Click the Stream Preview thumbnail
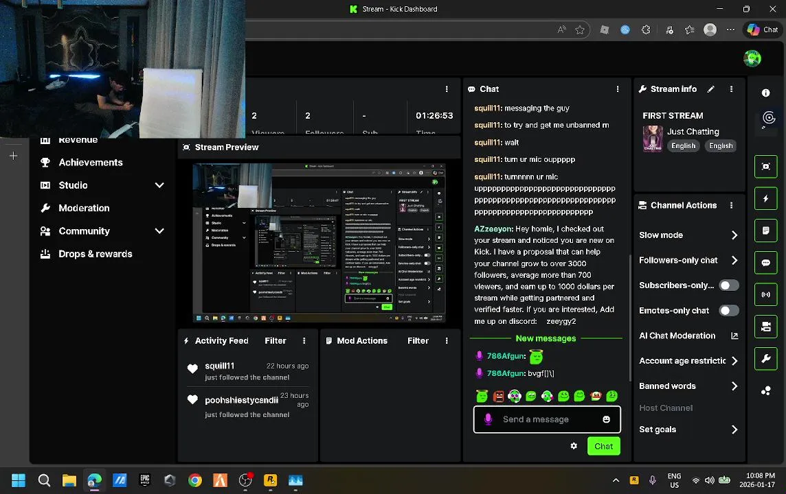Image resolution: width=786 pixels, height=494 pixels. (x=319, y=243)
